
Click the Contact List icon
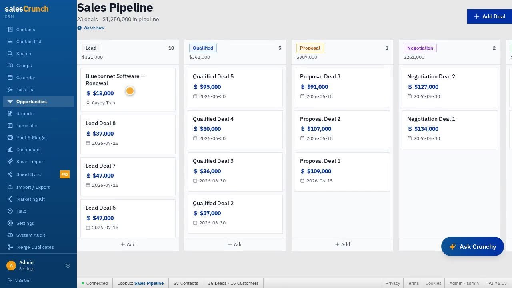click(x=10, y=42)
